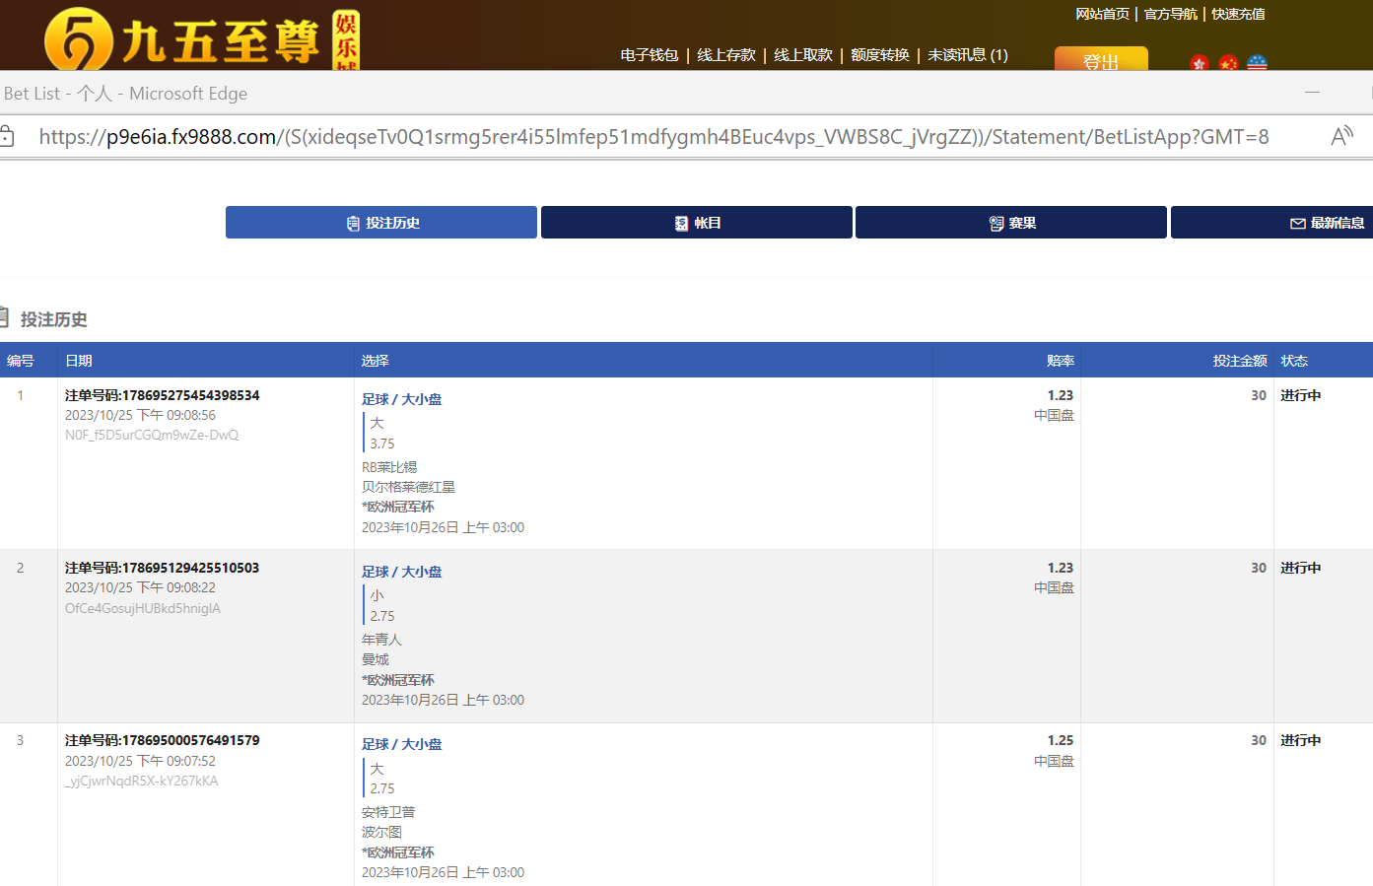The height and width of the screenshot is (886, 1373).
Task: Select the China flag language icon
Action: 1228,63
